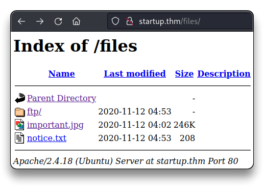The height and width of the screenshot is (187, 264).
Task: Click the text document icon beside notice.txt
Action: (19, 138)
